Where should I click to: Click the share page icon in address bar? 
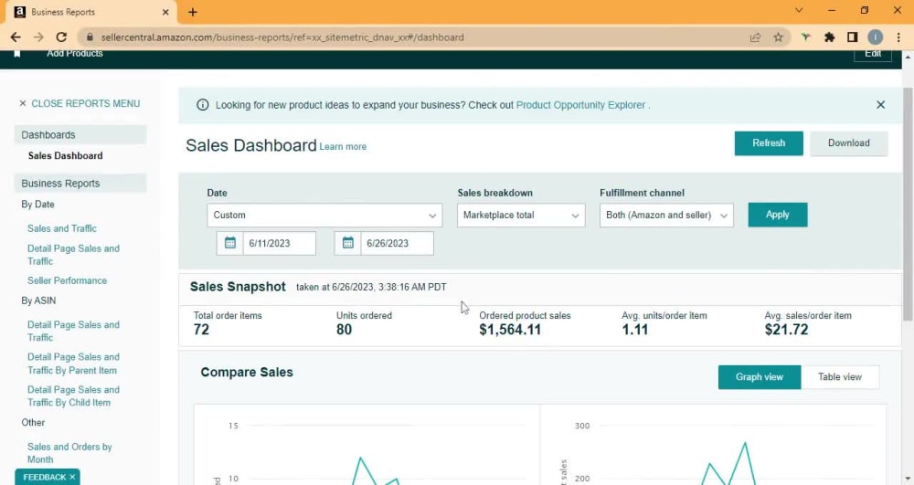pyautogui.click(x=756, y=37)
